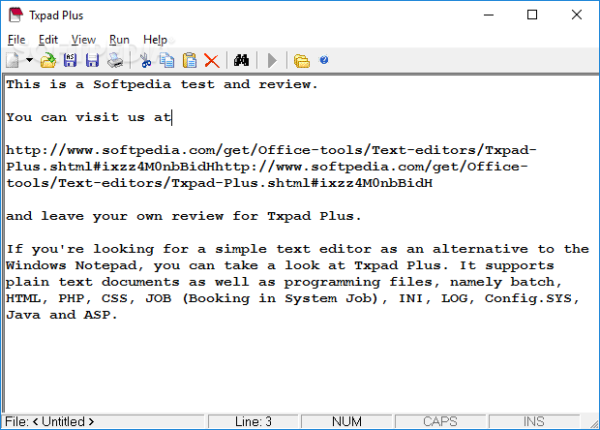This screenshot has height=430, width=600.
Task: Click the line 'tools/Text-editors/Txpad-Plus.shtml#ixzz4M0nbBidH'
Action: (220, 183)
